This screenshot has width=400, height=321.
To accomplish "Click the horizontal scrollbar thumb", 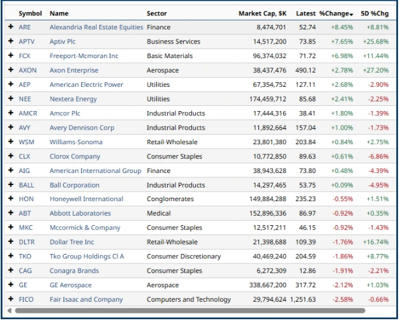I will pyautogui.click(x=190, y=311).
